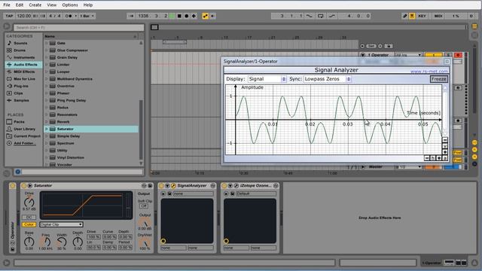
Task: Open the rs-met website link
Action: (x=429, y=72)
